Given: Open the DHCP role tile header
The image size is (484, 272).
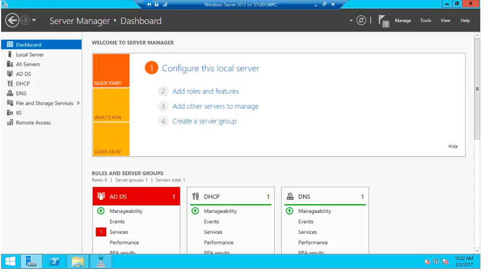Looking at the screenshot, I should coord(231,197).
